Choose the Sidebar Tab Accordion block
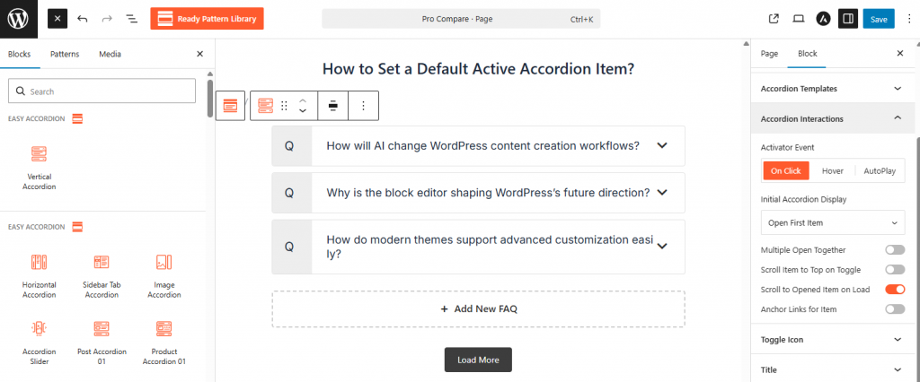 click(102, 273)
